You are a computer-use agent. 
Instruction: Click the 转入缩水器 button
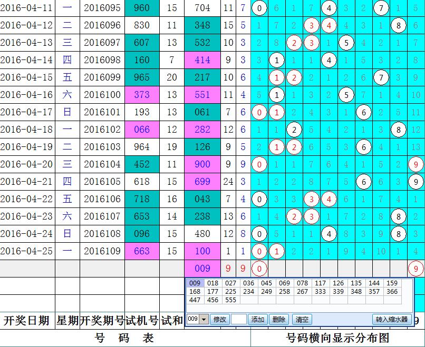[392, 320]
